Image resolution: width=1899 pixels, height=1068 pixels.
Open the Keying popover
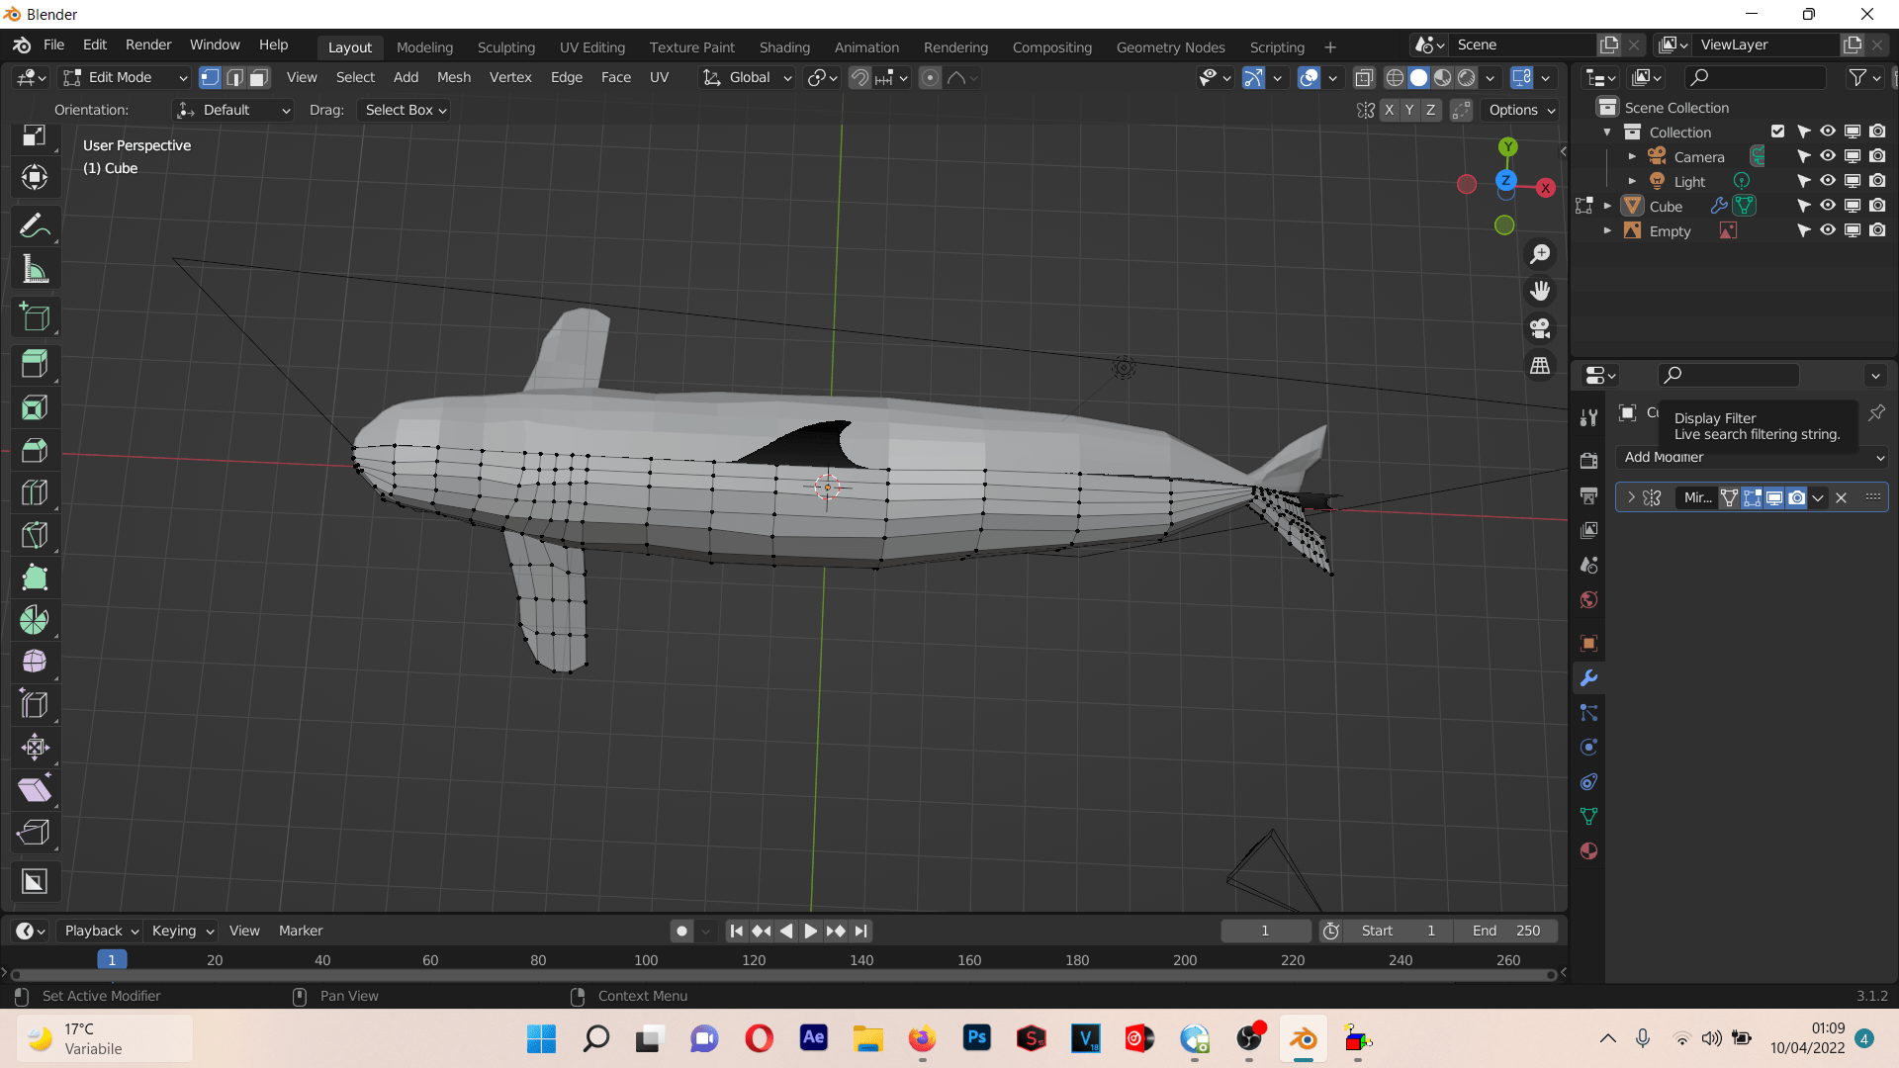182,931
